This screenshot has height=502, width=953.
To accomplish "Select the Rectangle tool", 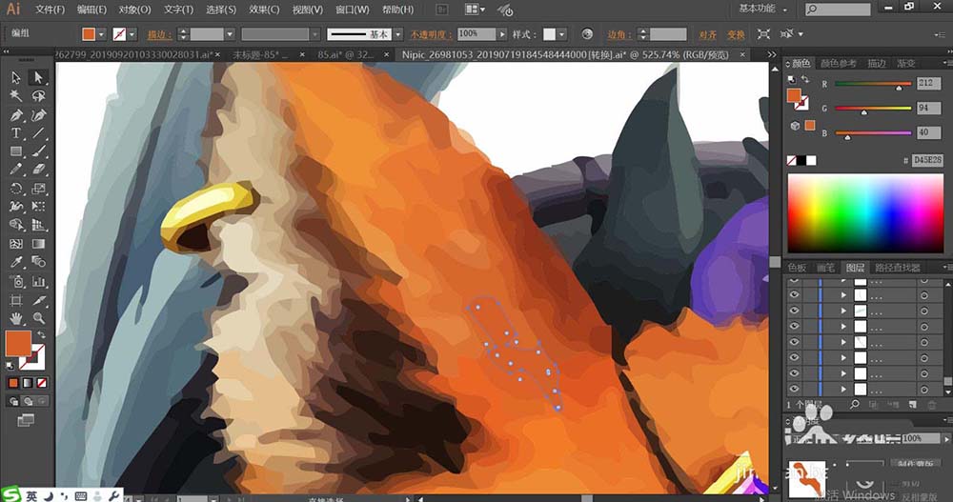I will coord(16,151).
